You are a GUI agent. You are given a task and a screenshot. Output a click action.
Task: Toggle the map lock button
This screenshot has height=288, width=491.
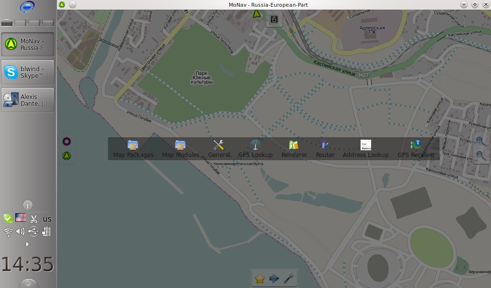point(274,20)
